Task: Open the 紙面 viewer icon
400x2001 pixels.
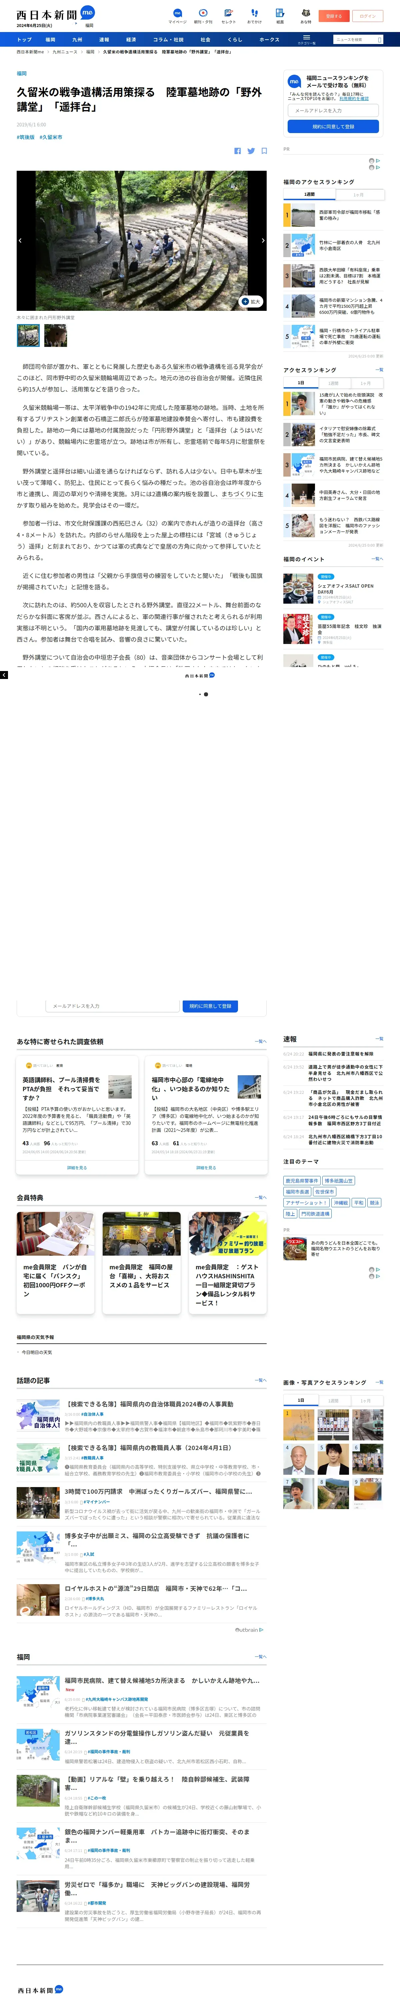Action: (280, 16)
